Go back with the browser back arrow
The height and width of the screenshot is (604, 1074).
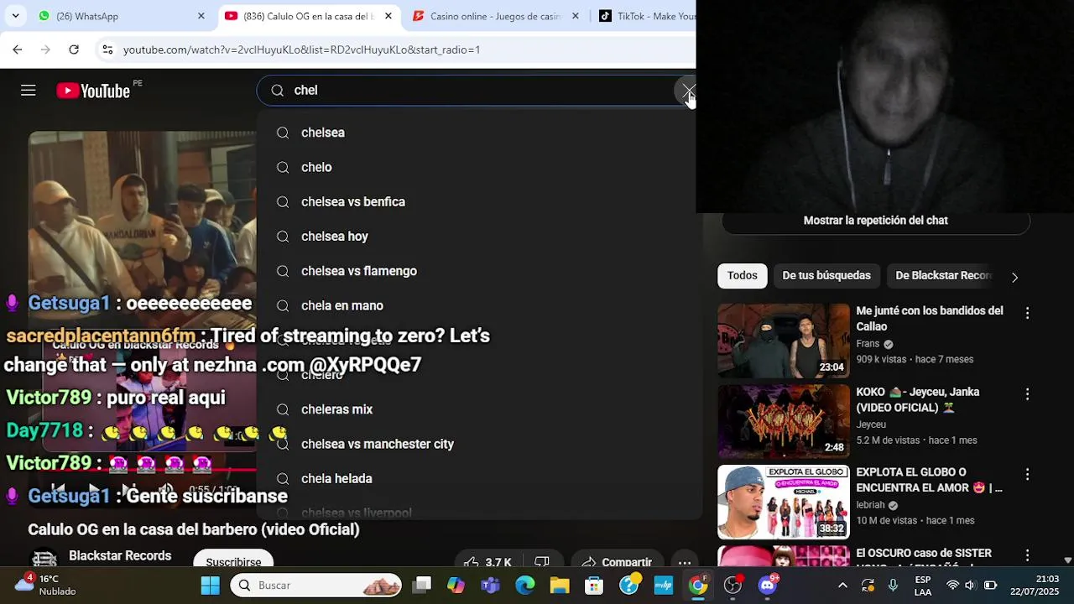pyautogui.click(x=18, y=49)
